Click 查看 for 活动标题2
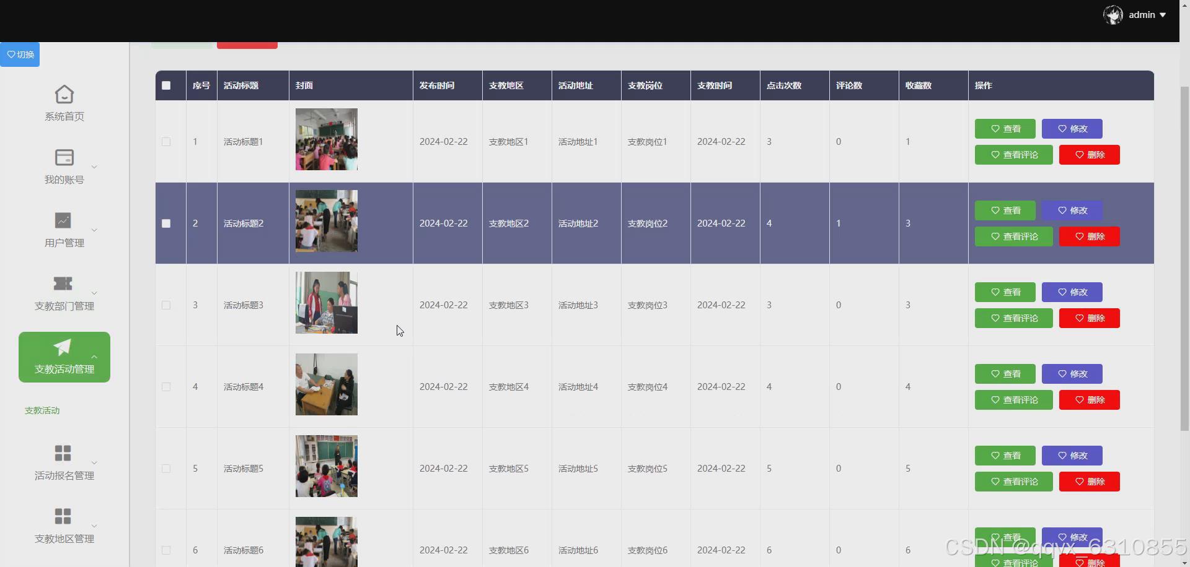 (x=1005, y=210)
